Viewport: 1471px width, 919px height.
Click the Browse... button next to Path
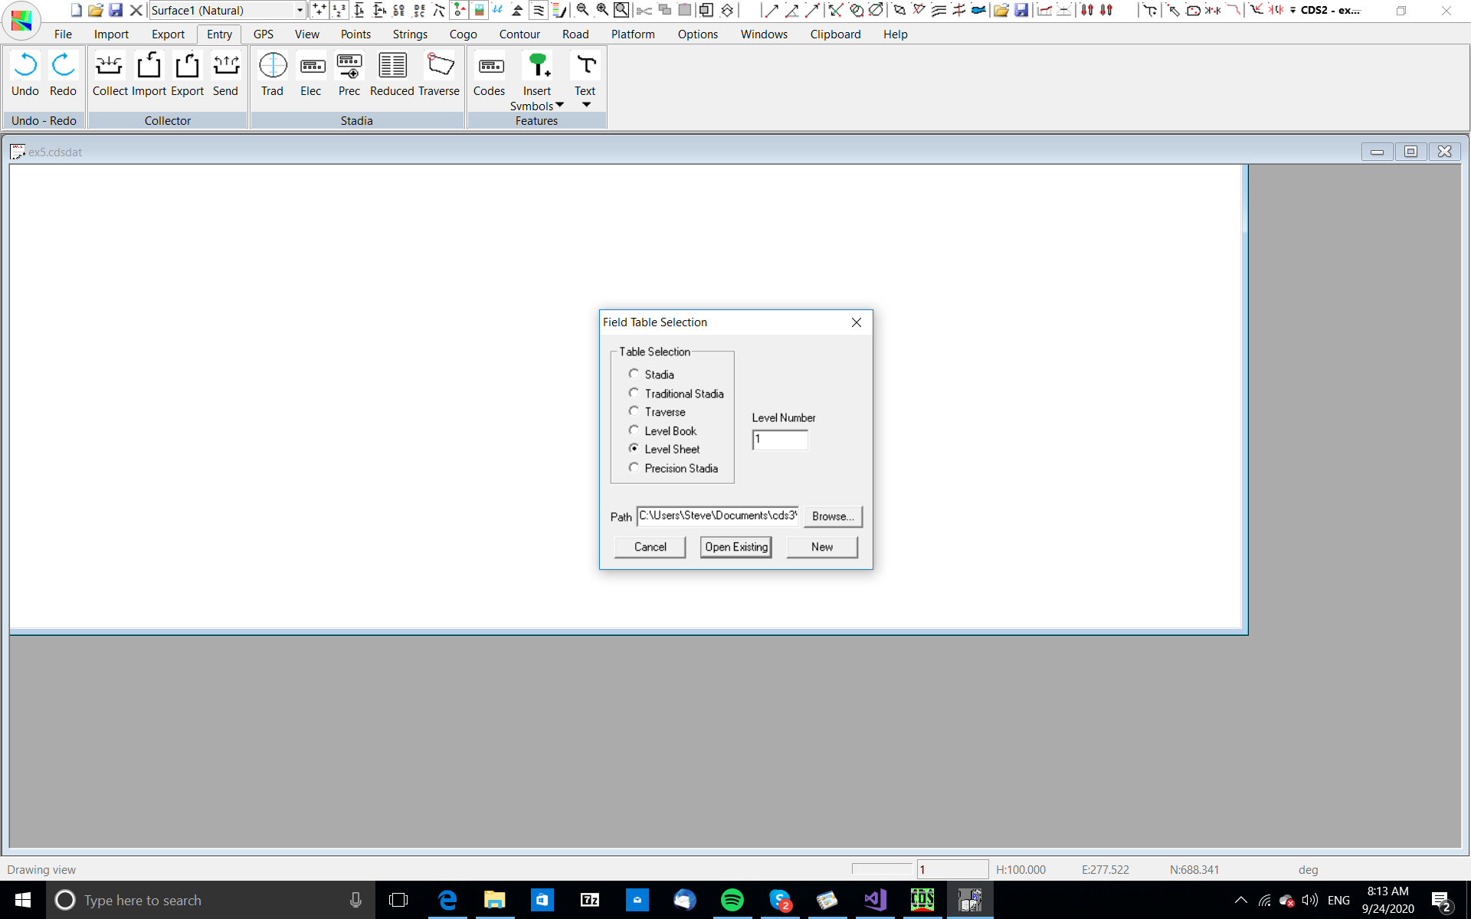pos(833,516)
